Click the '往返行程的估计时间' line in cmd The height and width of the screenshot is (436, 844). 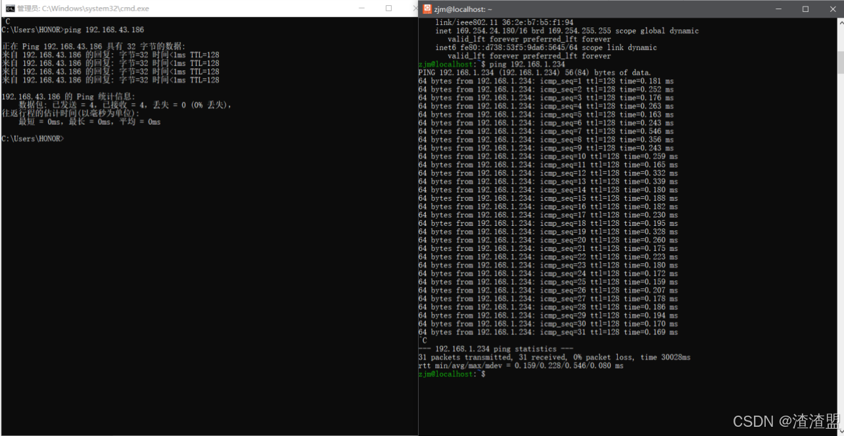tap(70, 114)
